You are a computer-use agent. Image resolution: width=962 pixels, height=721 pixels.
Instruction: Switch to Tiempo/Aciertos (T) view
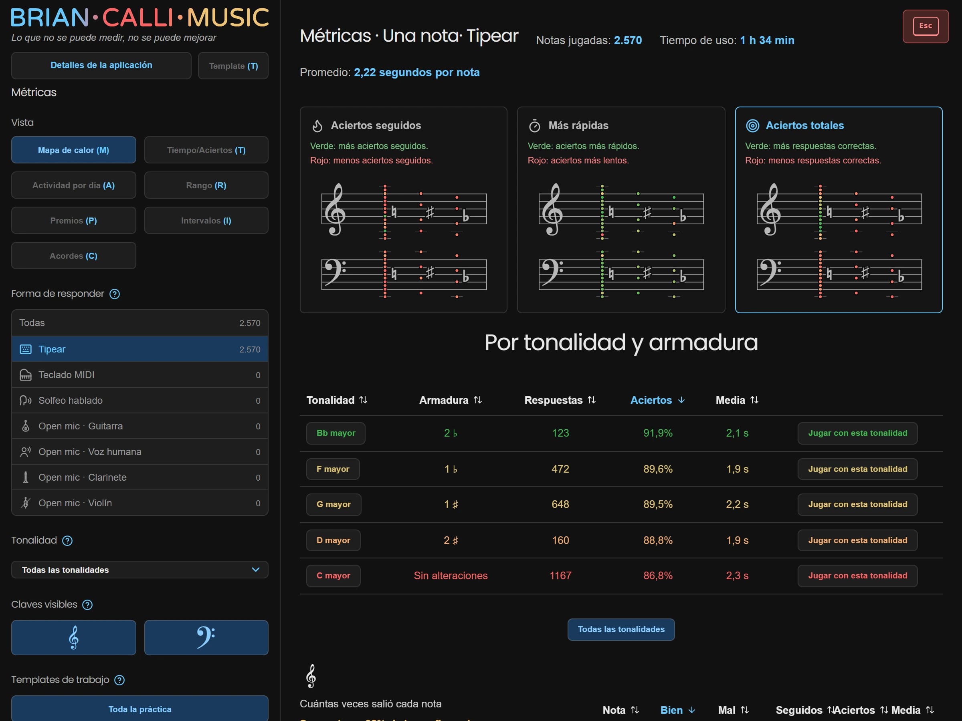(206, 150)
